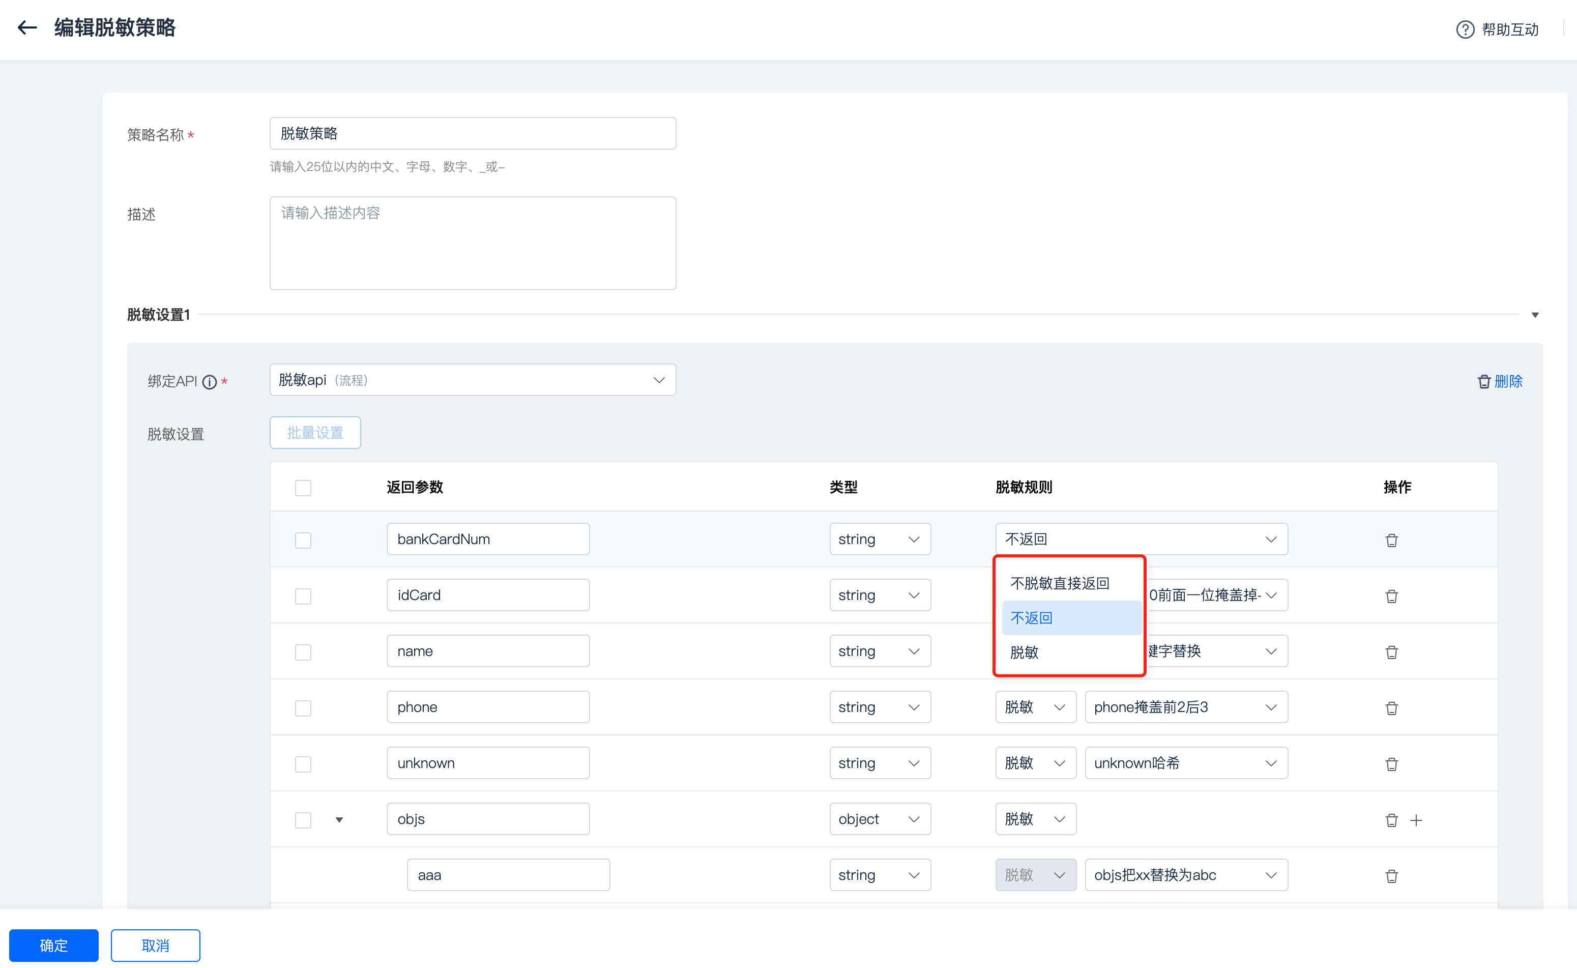
Task: Delete the name row
Action: (x=1391, y=652)
